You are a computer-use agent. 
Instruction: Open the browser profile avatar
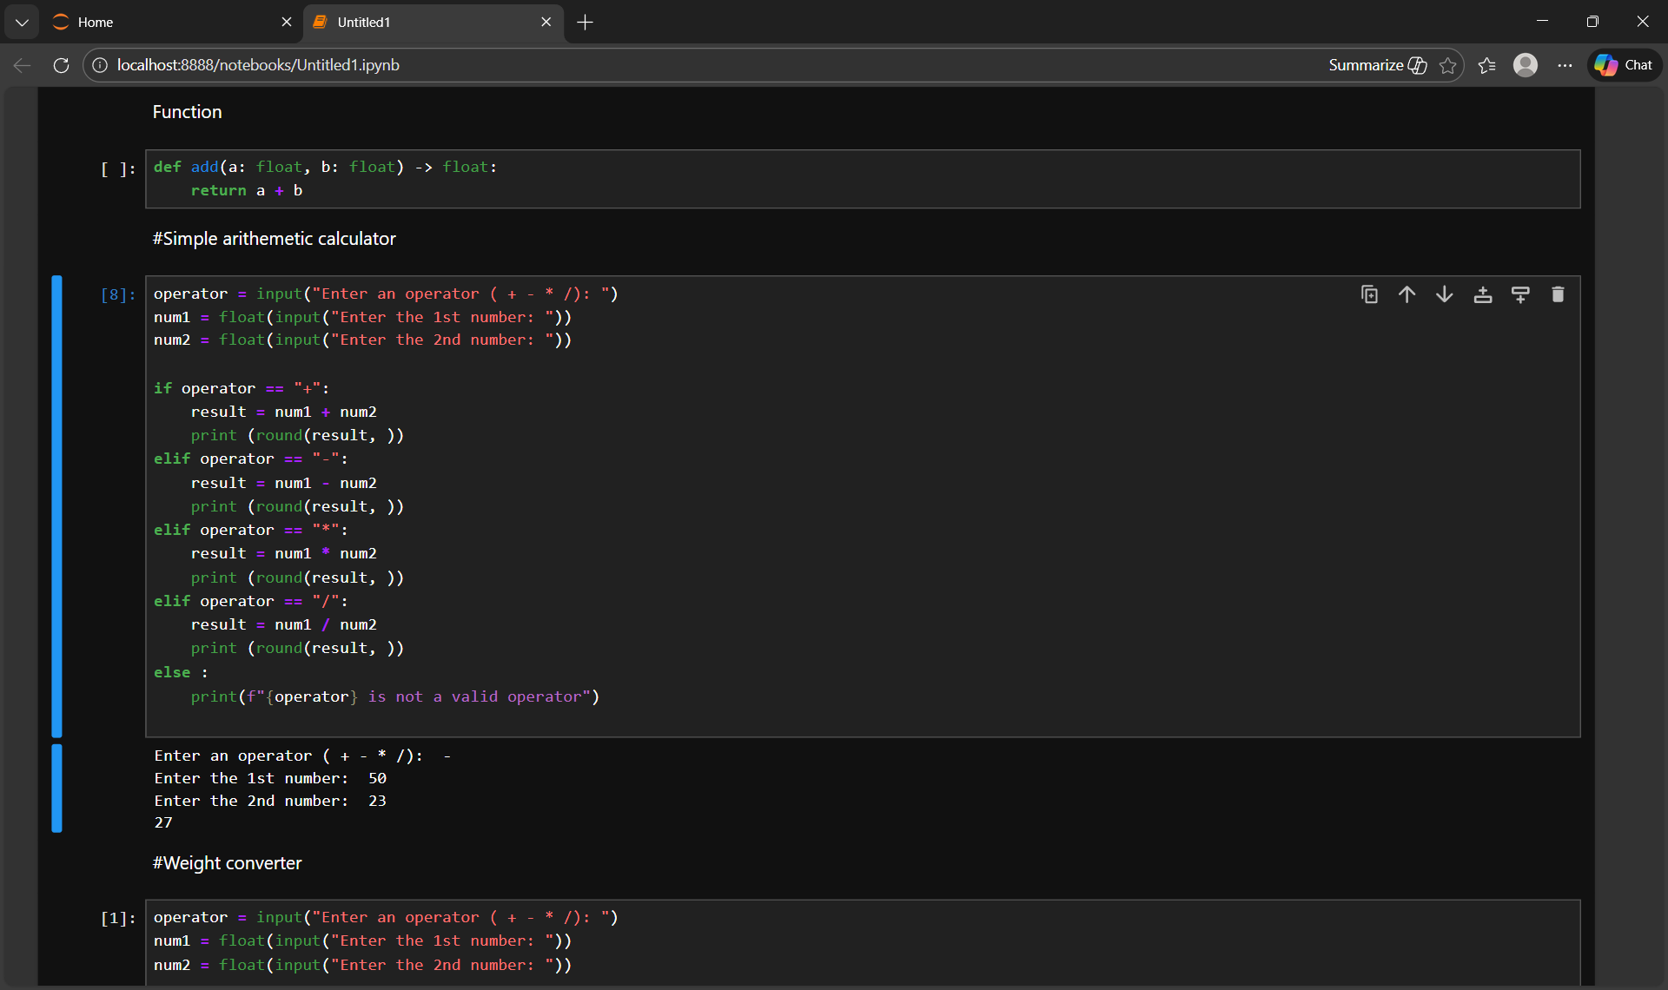click(1526, 65)
